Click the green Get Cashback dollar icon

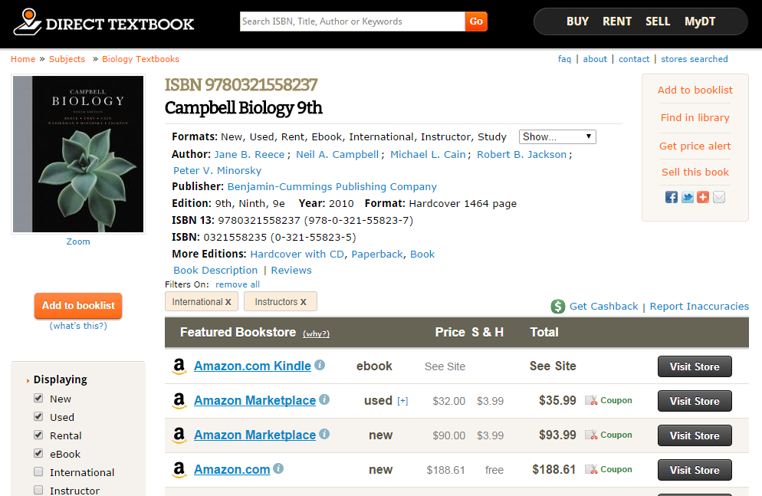point(558,306)
